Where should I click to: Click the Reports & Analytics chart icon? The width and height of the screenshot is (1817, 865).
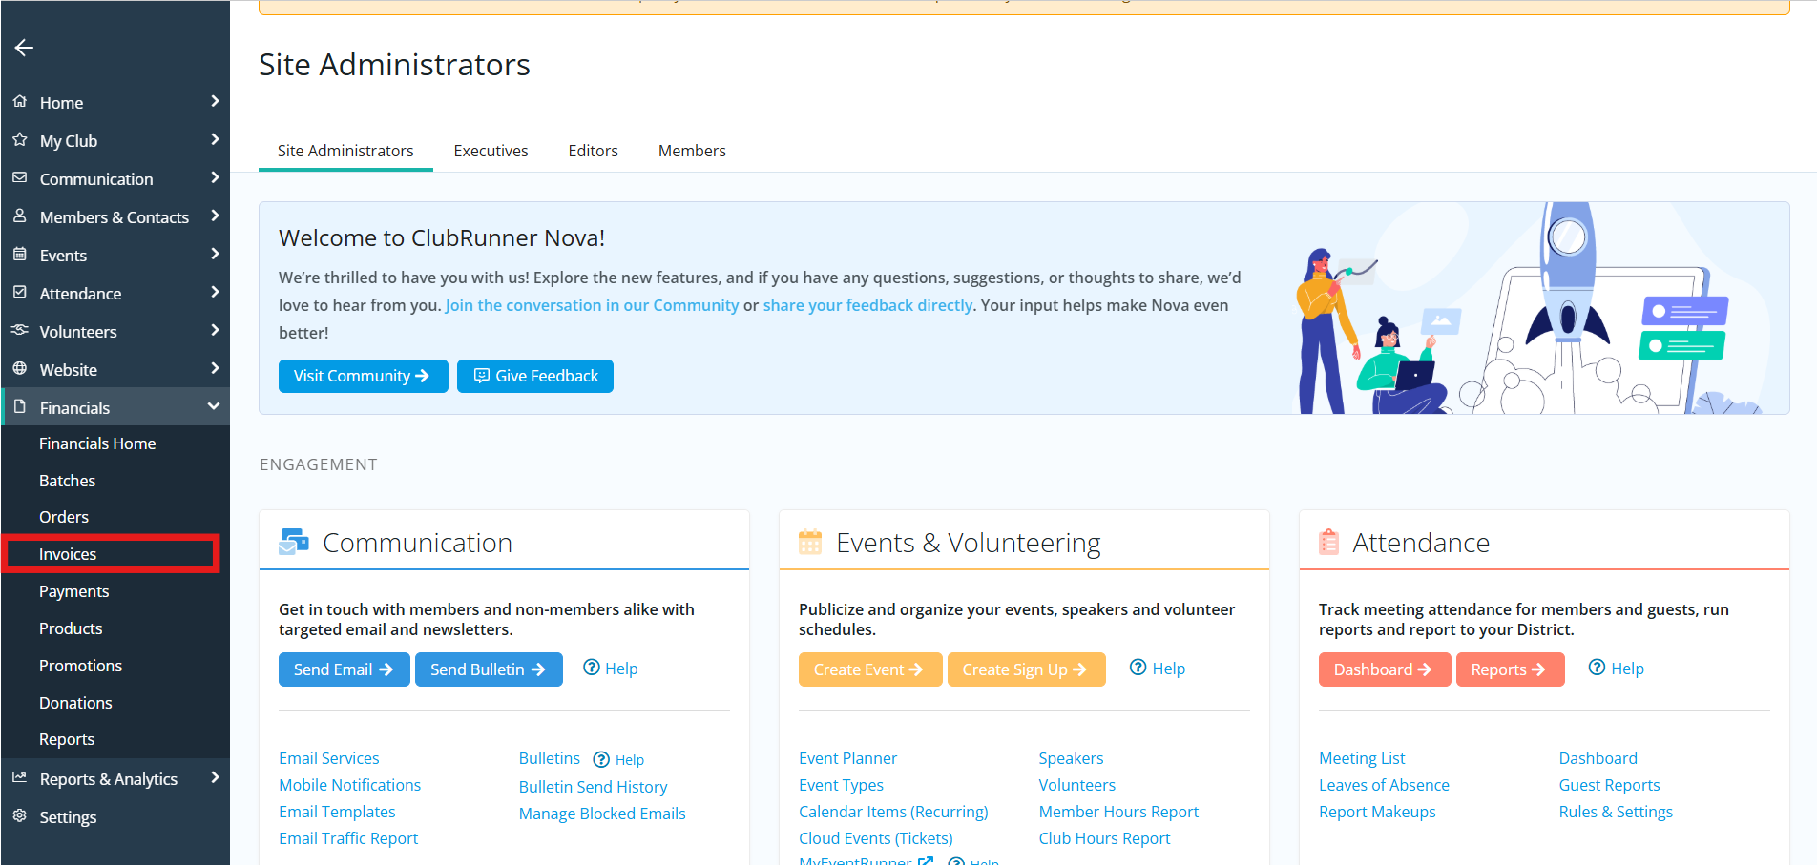pos(20,778)
